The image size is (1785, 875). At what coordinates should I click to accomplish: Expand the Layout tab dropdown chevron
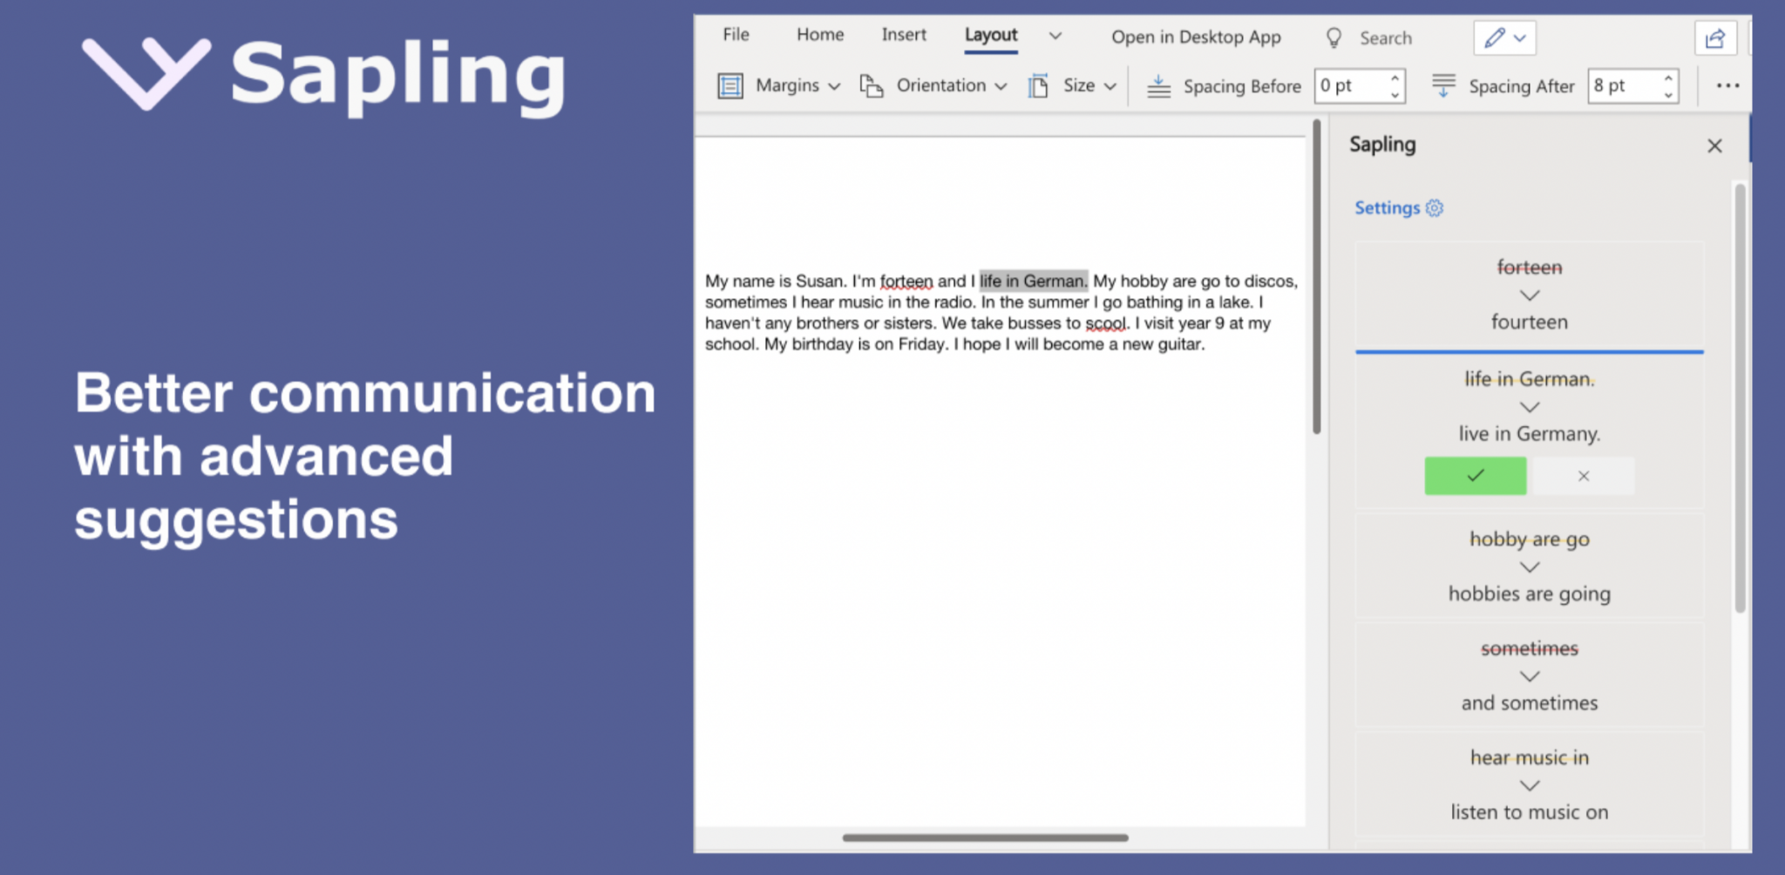click(1055, 36)
